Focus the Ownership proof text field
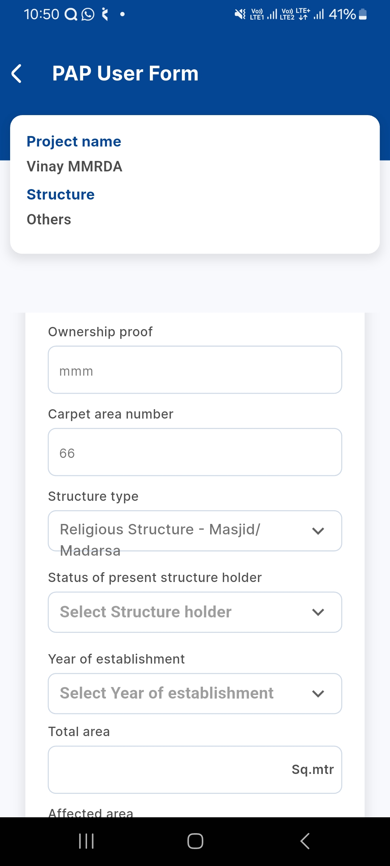Screen dimensions: 390x866 pos(195,370)
